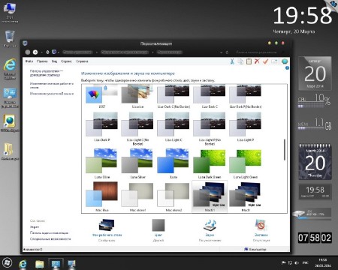Open Ease of Access (Специальные возможности) link
Image resolution: width=338 pixels, height=270 pixels.
point(50,238)
